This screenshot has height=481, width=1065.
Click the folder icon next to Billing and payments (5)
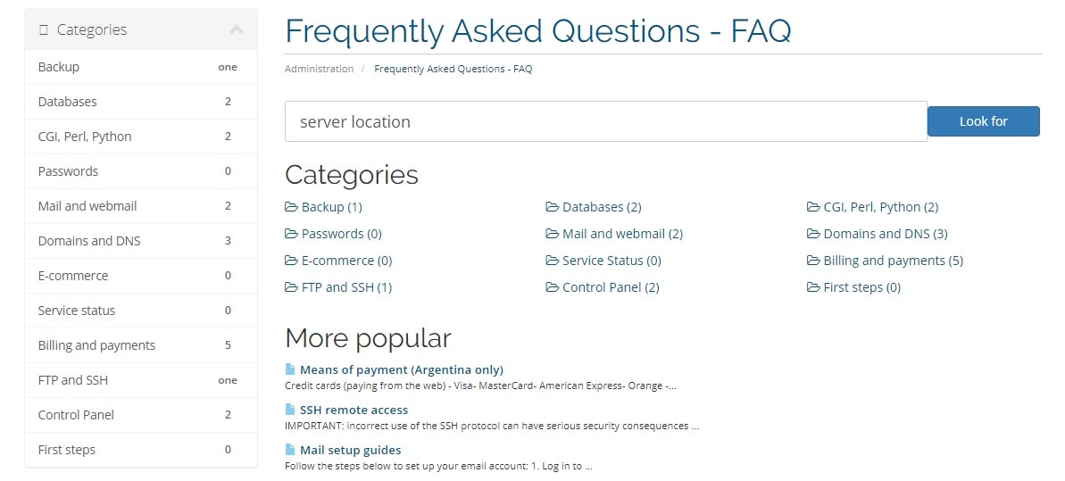813,261
